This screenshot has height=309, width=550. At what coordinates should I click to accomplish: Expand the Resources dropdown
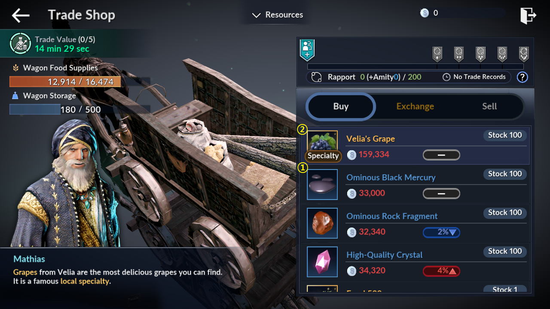(x=278, y=15)
